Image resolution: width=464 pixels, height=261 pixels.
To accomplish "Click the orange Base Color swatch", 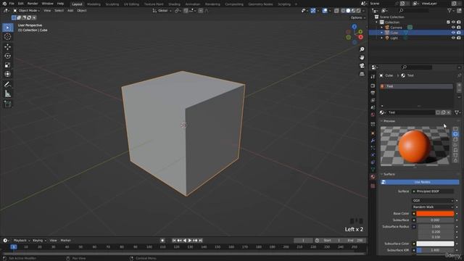I will coord(435,214).
